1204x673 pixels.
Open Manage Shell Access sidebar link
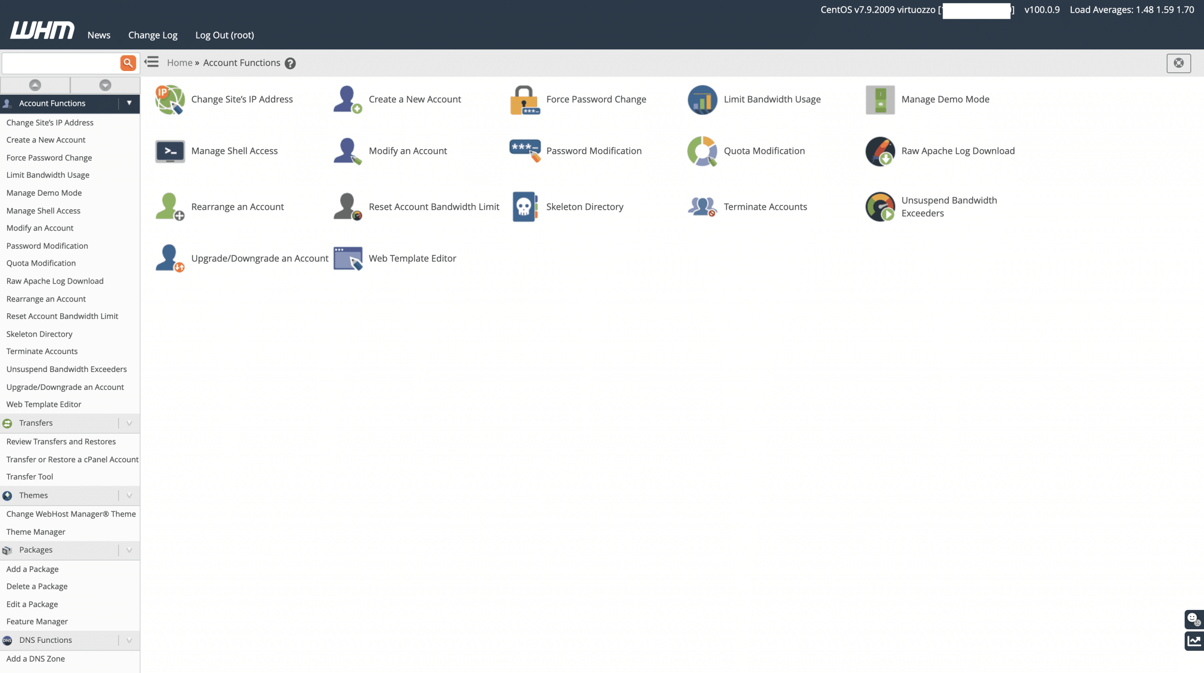(43, 211)
